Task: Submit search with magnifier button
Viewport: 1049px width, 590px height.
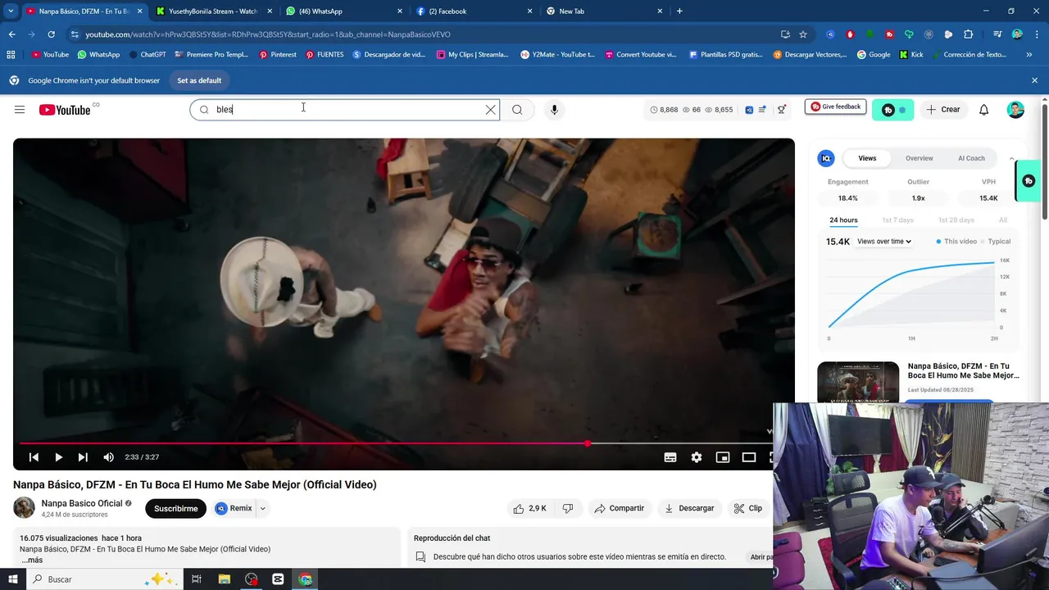Action: pos(517,110)
